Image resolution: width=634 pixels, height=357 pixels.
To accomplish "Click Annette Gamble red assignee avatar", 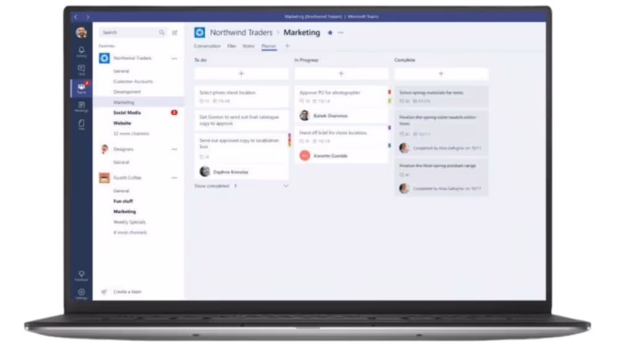I will pyautogui.click(x=305, y=156).
